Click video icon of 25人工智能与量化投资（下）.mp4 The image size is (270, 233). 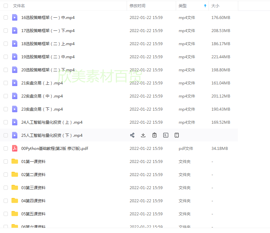(15, 135)
